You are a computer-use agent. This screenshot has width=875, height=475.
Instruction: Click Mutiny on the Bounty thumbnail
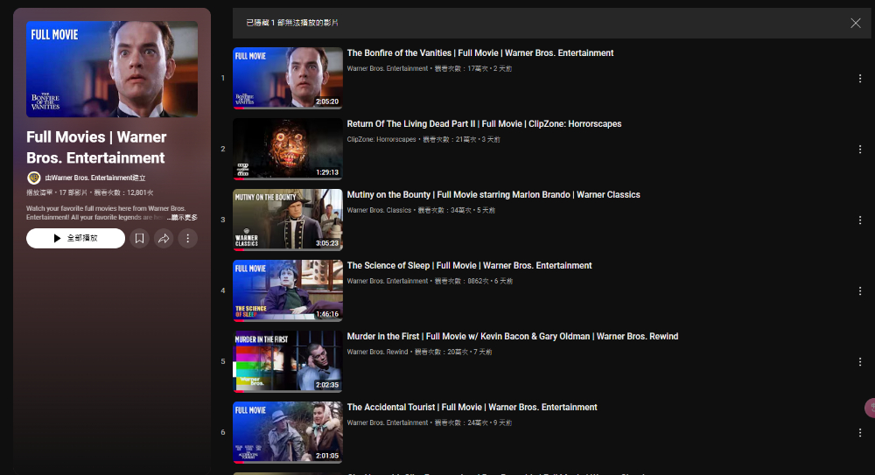tap(287, 220)
